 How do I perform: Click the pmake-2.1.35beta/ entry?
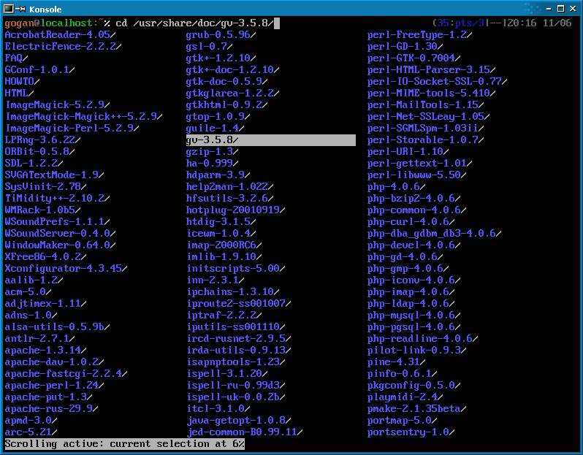coord(417,409)
